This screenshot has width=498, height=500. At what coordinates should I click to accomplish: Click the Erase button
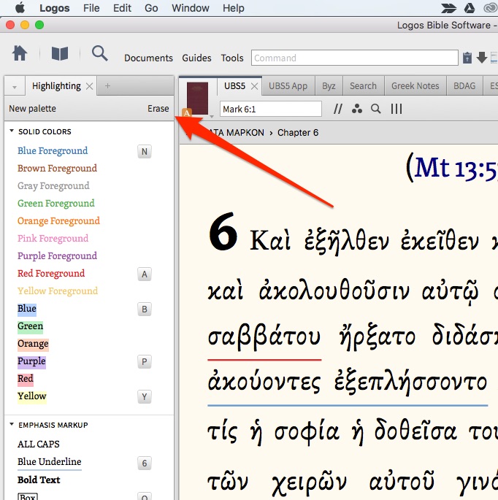(x=158, y=109)
